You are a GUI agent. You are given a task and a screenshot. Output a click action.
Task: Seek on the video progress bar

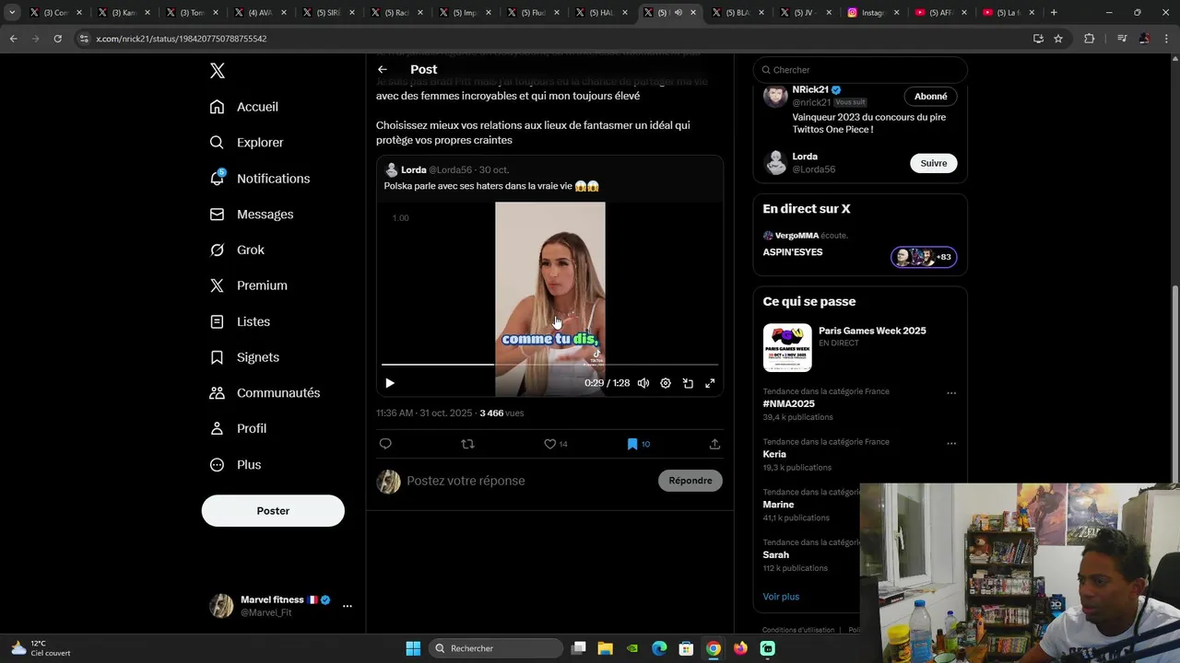(x=549, y=365)
